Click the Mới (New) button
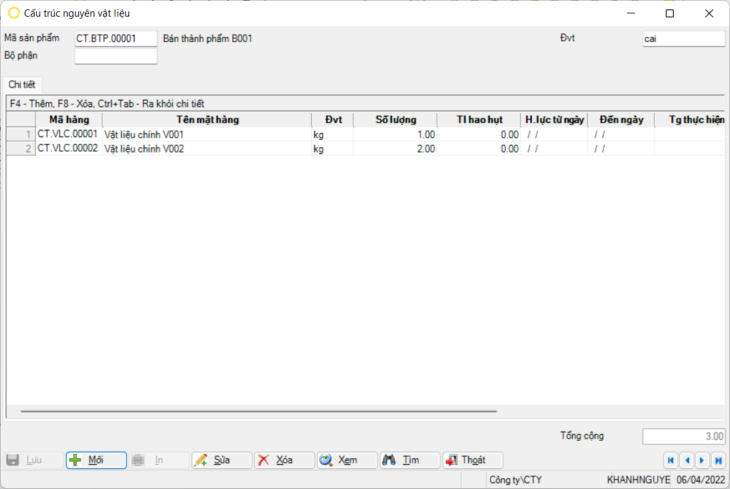This screenshot has width=730, height=489. [x=96, y=460]
